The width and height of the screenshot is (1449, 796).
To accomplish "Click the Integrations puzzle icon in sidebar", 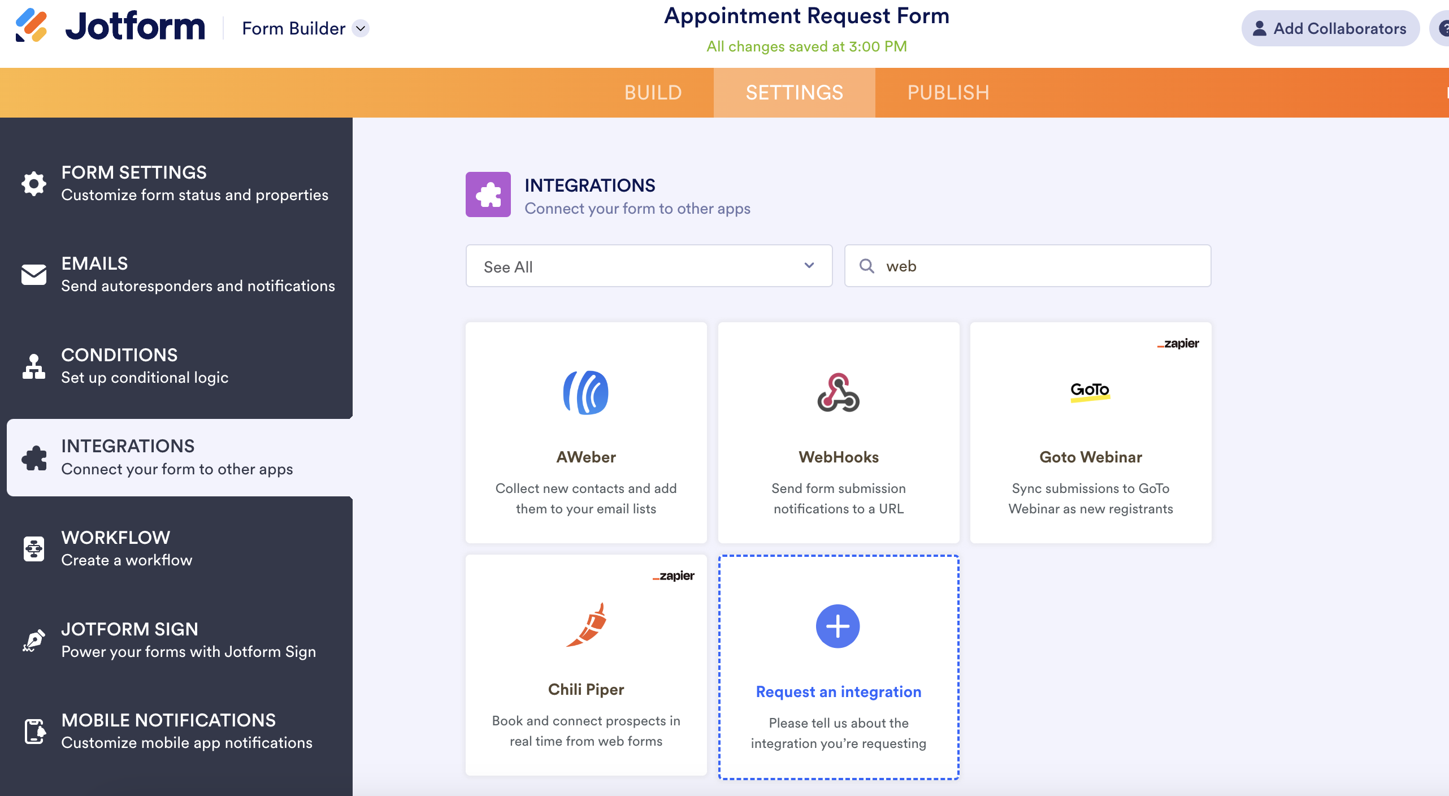I will 34,457.
